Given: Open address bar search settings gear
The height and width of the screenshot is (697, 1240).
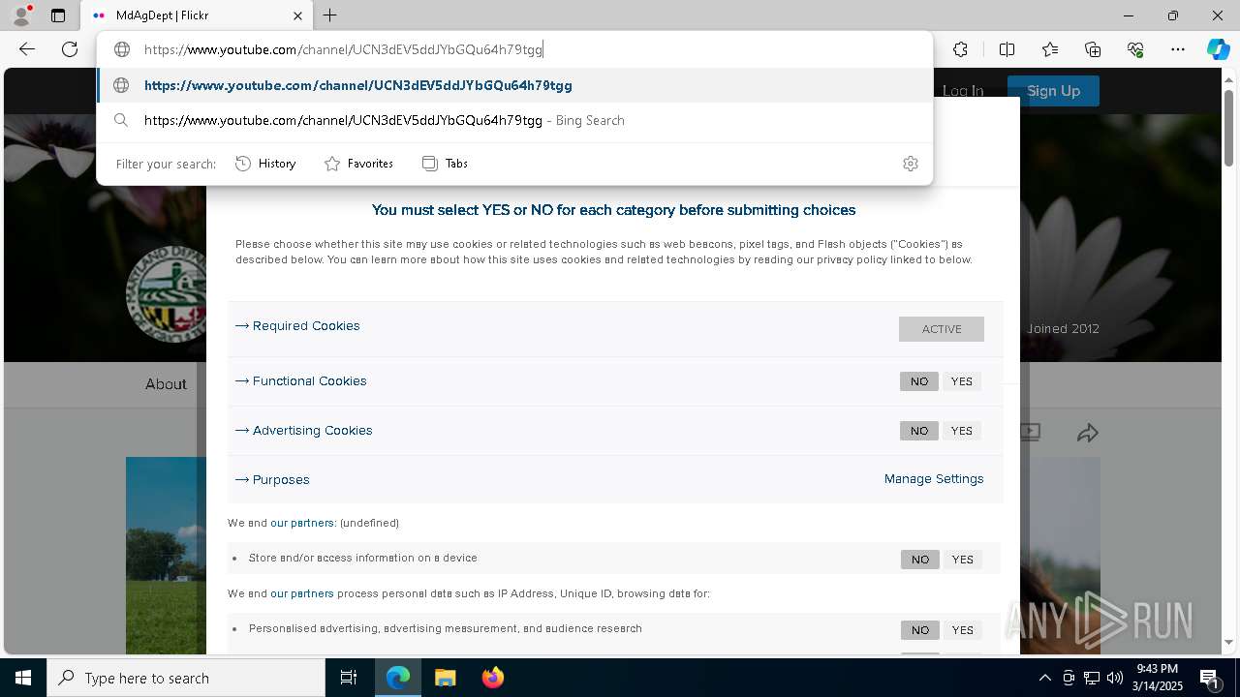Looking at the screenshot, I should [910, 164].
